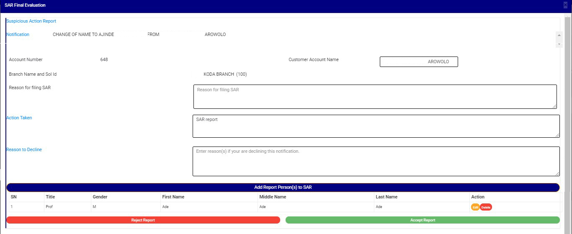
Task: Click into the Reason for filing SAR textarea
Action: coord(375,97)
